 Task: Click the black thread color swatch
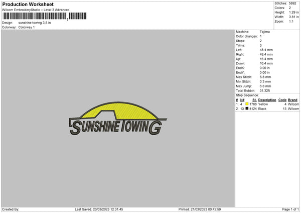[x=247, y=109]
